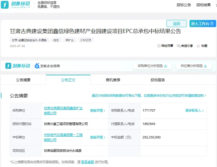
Task: Click the 联系客服 link in footnote
Action: (x=88, y=162)
